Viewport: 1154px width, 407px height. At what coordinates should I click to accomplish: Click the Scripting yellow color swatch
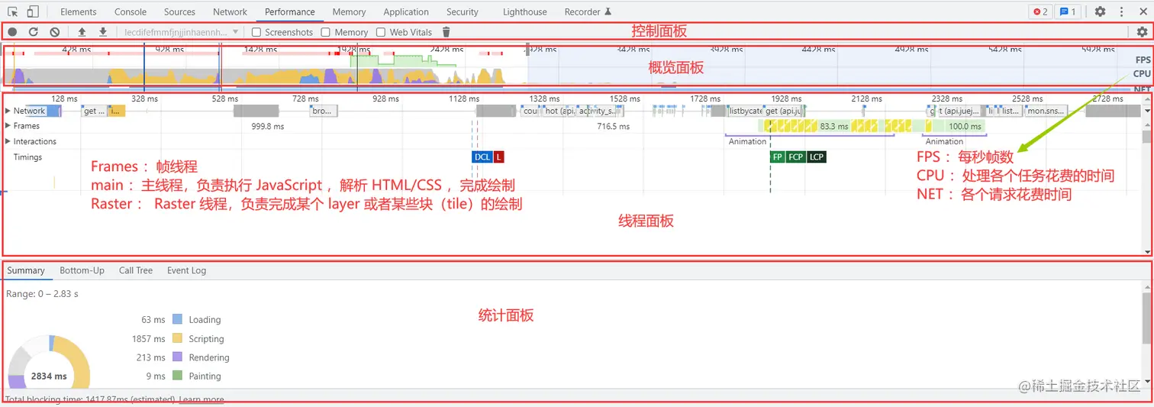pos(177,338)
